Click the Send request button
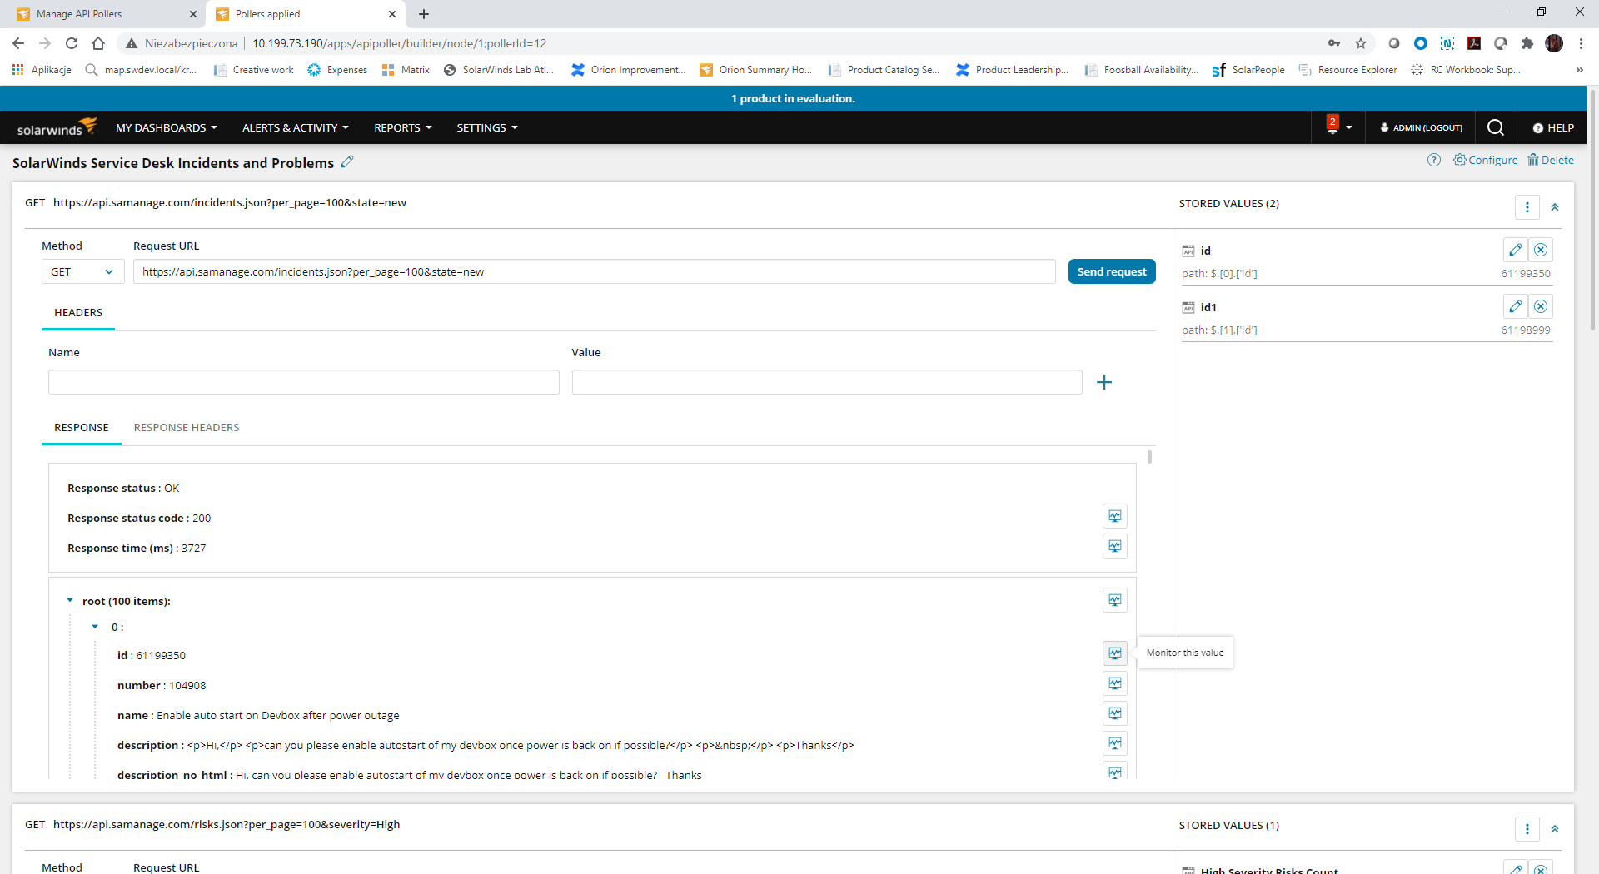Viewport: 1599px width, 874px height. [x=1112, y=271]
